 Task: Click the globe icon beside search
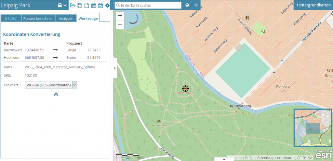pyautogui.click(x=187, y=5)
